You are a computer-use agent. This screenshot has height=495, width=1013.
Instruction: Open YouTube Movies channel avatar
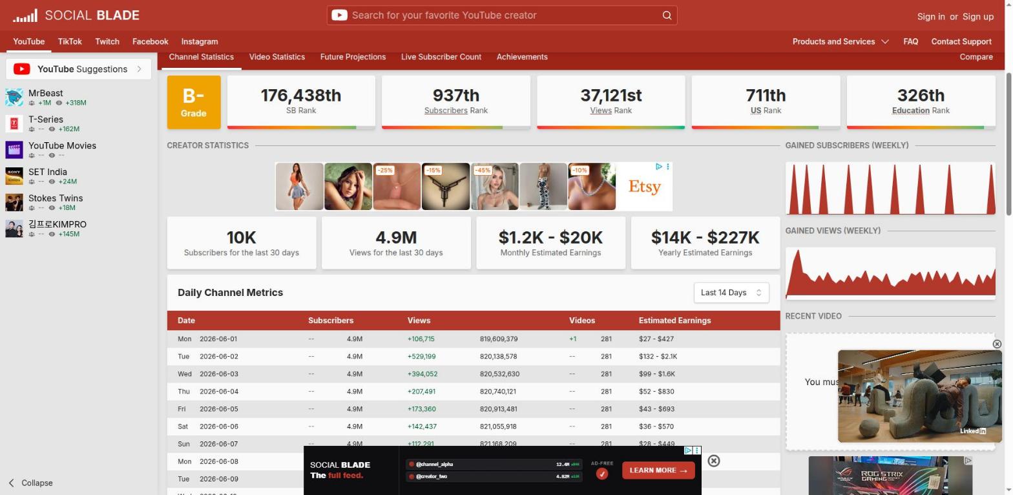click(14, 150)
